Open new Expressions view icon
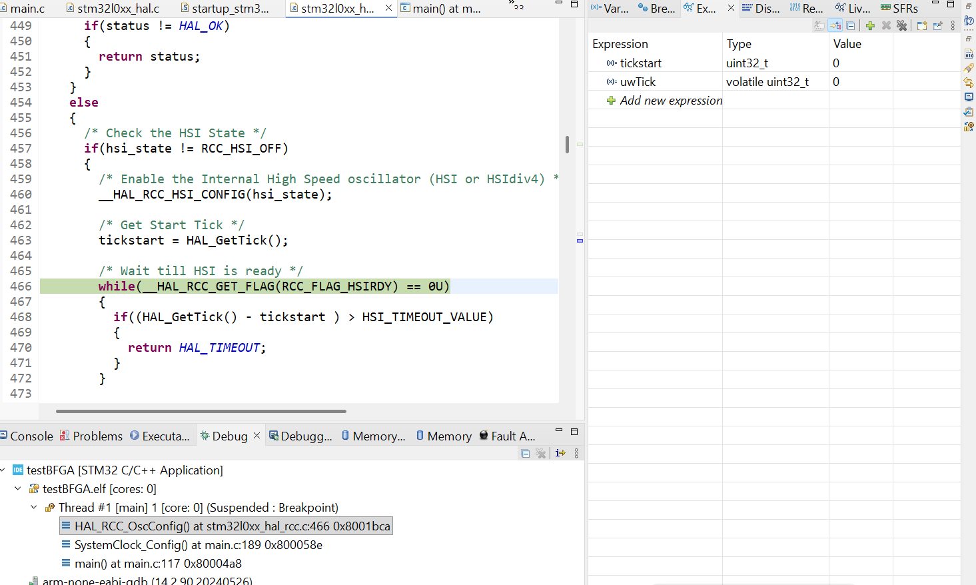976x585 pixels. point(922,25)
